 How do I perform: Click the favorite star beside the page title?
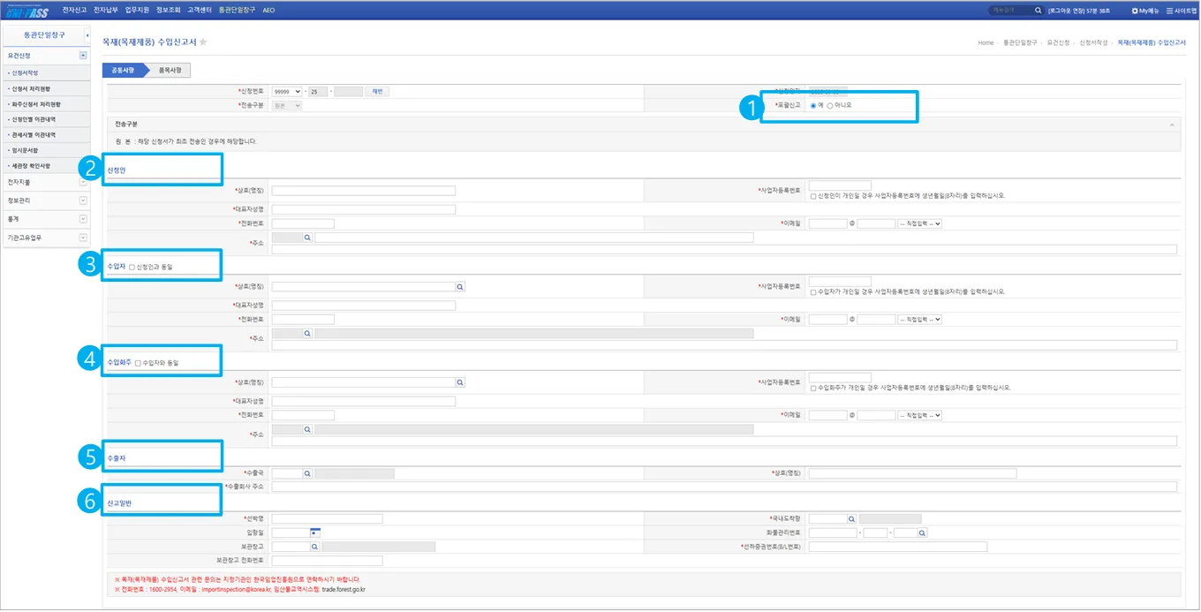[x=203, y=42]
